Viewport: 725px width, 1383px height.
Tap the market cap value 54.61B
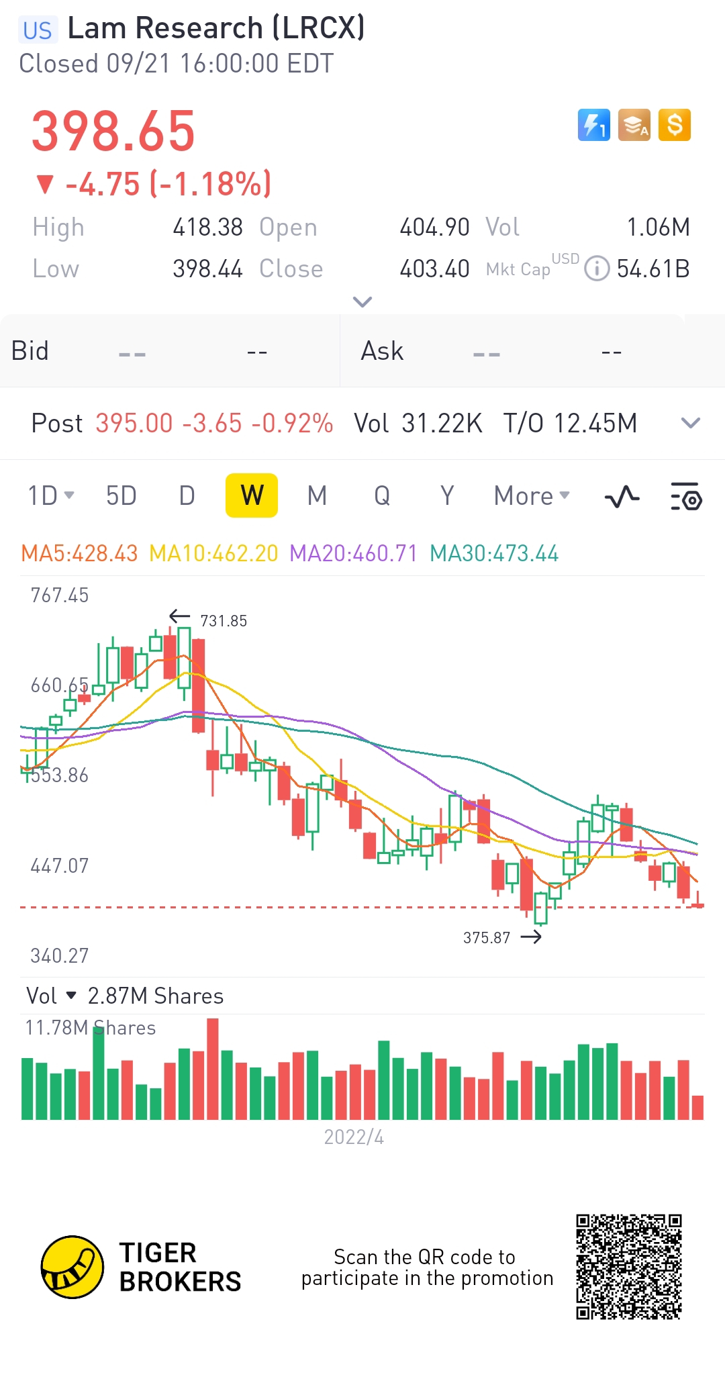[x=653, y=269]
